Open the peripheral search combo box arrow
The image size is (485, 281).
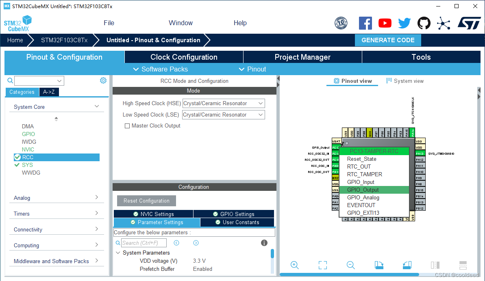click(59, 80)
